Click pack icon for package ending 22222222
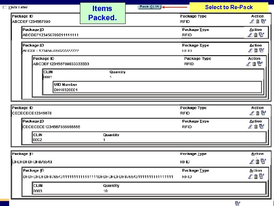274x206 pixels. click(x=261, y=50)
